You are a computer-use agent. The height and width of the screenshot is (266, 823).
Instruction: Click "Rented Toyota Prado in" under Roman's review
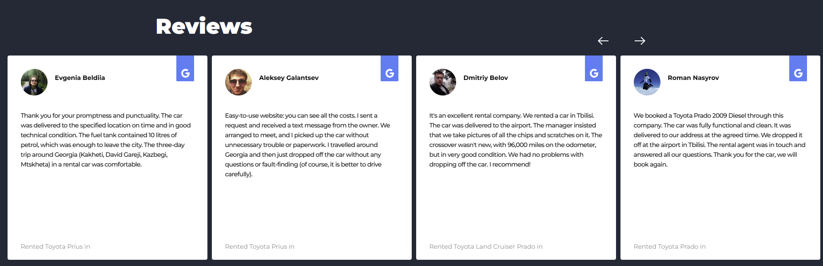tap(669, 246)
